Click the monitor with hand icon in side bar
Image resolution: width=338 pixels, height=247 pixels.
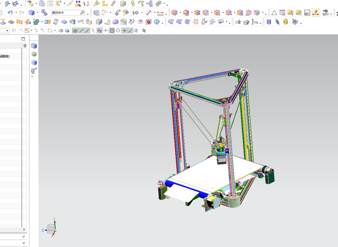tap(34, 71)
